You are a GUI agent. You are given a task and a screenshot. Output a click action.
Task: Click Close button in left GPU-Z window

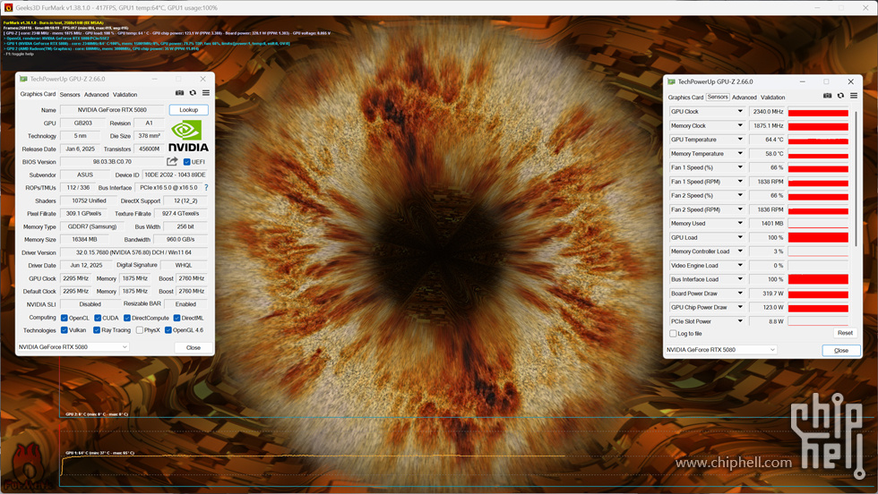pyautogui.click(x=194, y=347)
